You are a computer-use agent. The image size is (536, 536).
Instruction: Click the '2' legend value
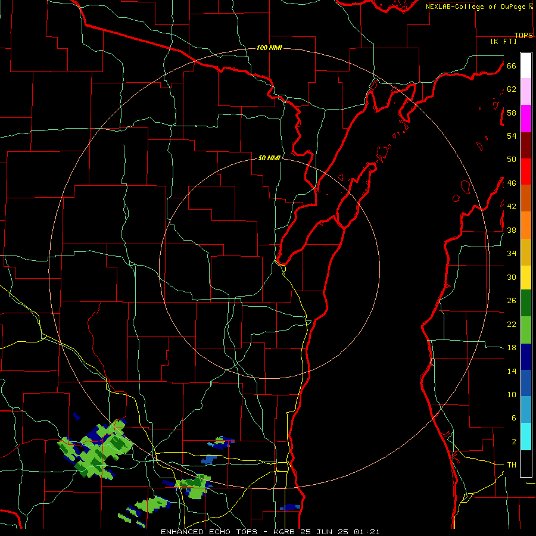pyautogui.click(x=513, y=442)
